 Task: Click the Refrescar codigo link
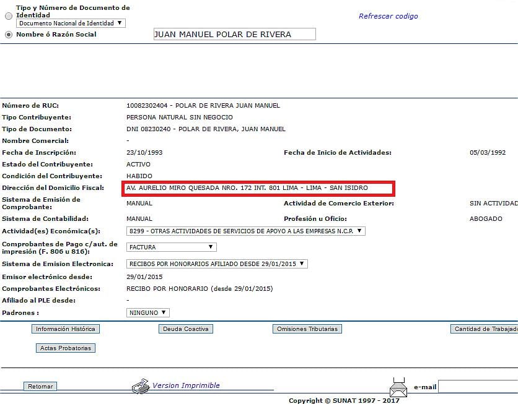(388, 16)
